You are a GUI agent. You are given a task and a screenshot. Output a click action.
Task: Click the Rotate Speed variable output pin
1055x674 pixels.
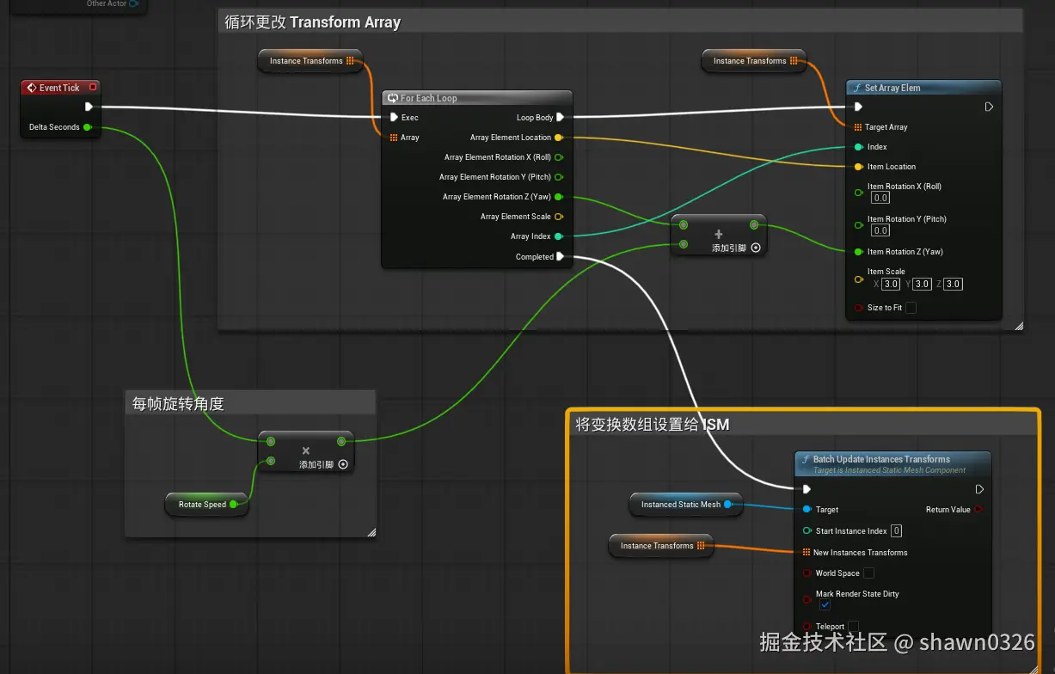click(235, 505)
